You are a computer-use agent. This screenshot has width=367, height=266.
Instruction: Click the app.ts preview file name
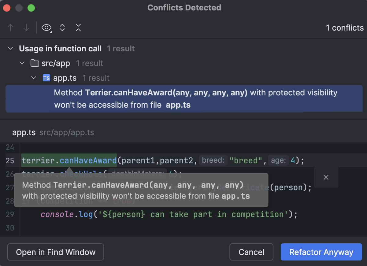[x=24, y=132]
